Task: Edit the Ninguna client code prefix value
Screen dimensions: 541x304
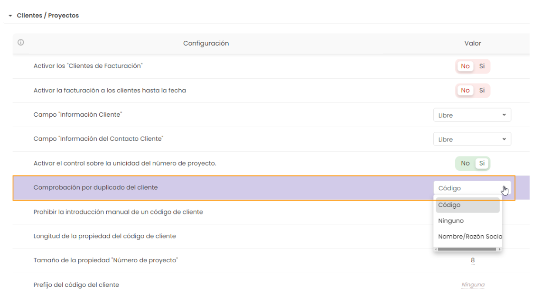Action: pos(473,285)
